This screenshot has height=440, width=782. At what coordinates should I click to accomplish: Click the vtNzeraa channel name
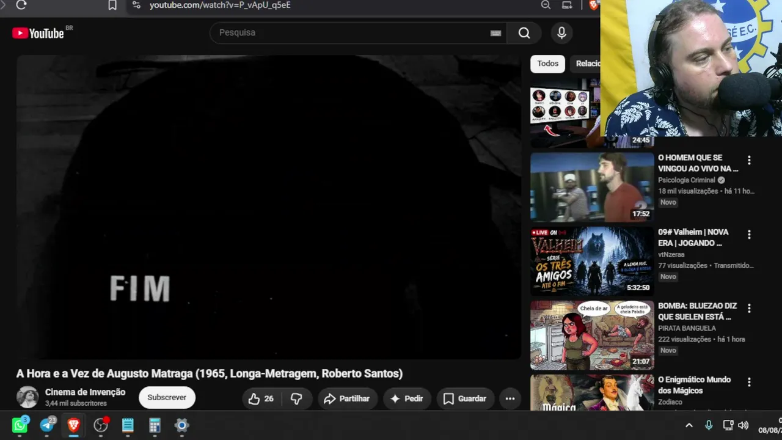point(671,254)
